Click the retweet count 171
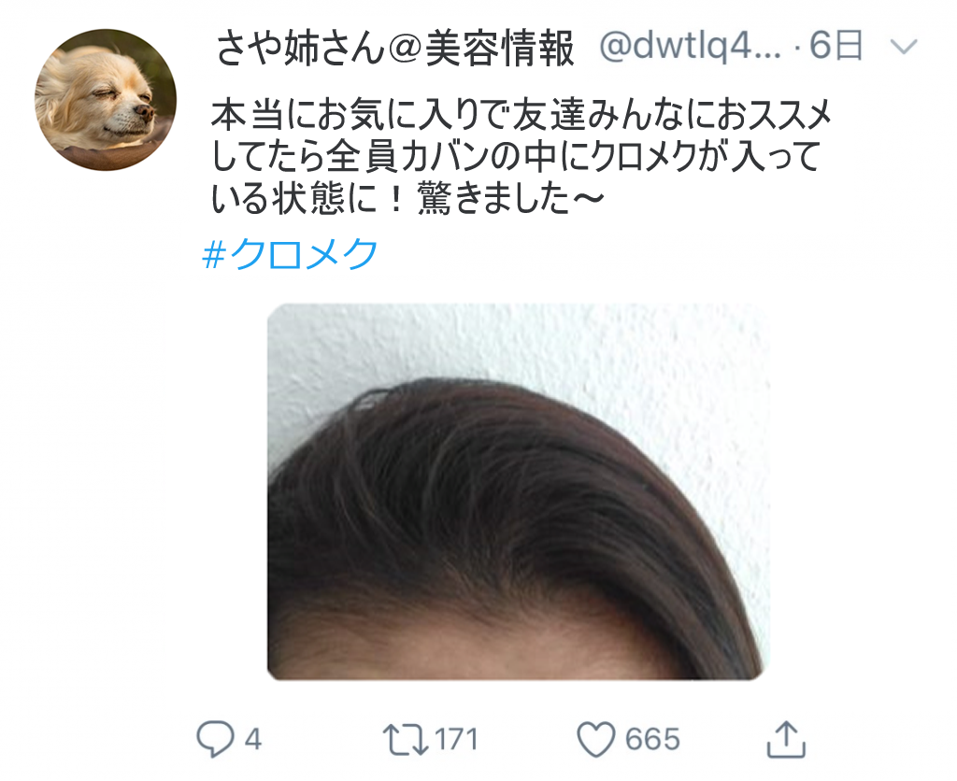The height and width of the screenshot is (781, 957). [456, 740]
